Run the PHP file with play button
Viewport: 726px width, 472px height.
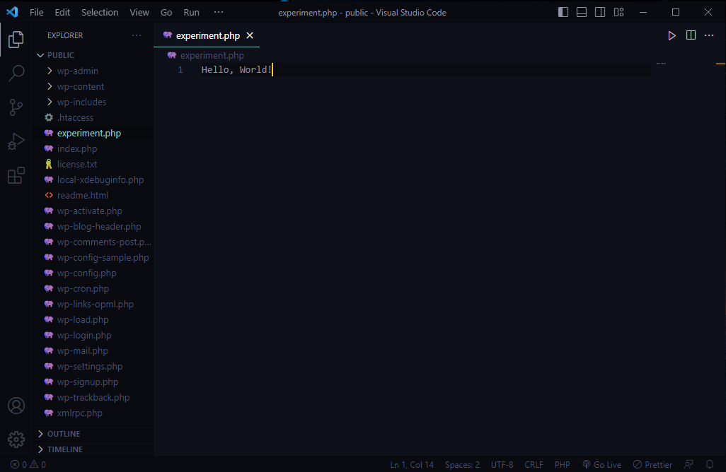tap(672, 35)
